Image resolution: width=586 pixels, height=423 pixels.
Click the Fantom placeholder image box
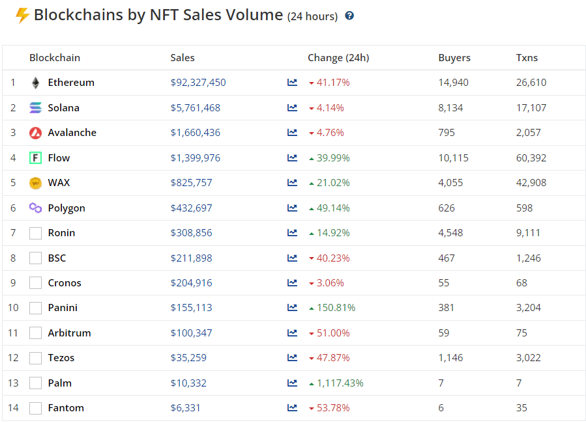point(35,408)
